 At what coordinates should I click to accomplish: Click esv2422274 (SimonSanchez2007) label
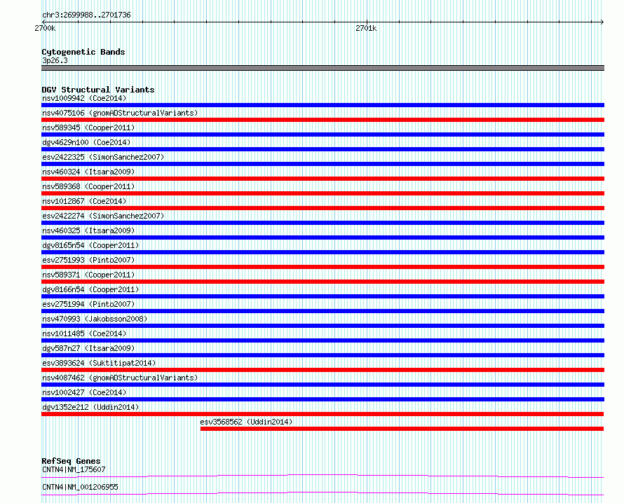pyautogui.click(x=103, y=216)
